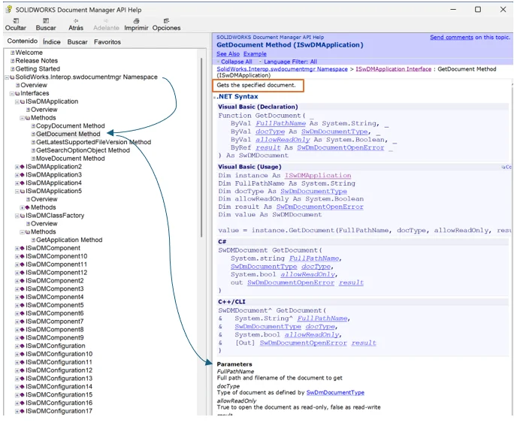This screenshot has height=426, width=514.
Task: Switch to the Contenido tab
Action: tap(23, 41)
